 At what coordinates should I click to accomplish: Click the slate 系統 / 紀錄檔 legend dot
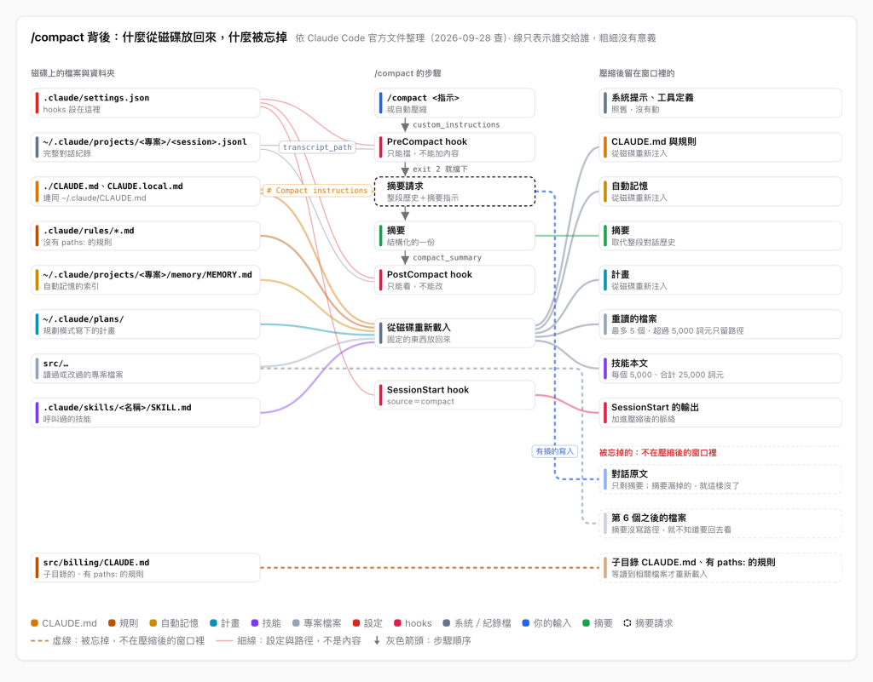click(447, 623)
